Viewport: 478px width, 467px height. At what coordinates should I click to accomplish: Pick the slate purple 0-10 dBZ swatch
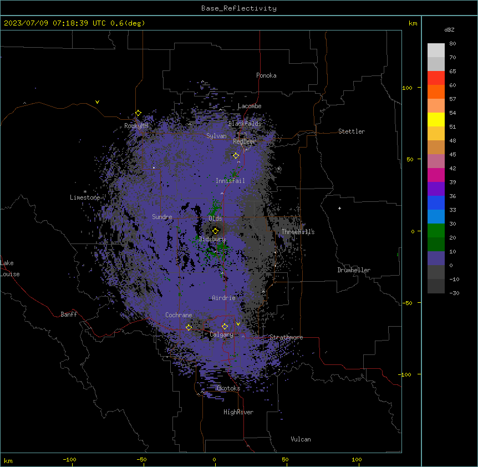[436, 258]
